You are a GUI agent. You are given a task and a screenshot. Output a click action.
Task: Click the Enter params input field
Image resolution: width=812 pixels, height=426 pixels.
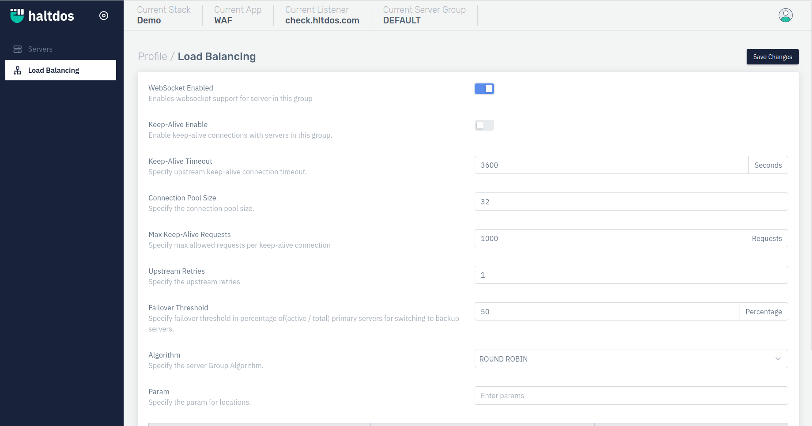click(631, 396)
